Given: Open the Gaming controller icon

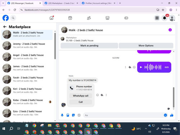Looking at the screenshot, I should click(126, 18).
